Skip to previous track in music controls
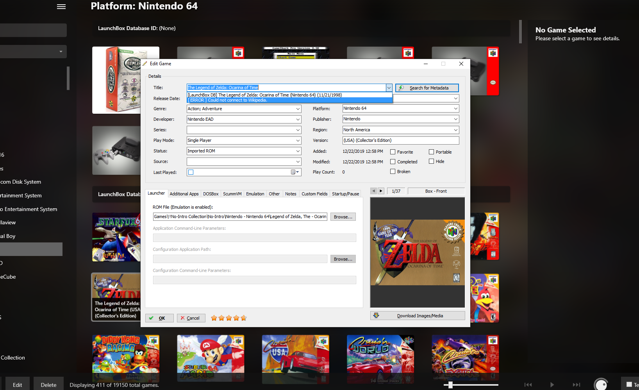The width and height of the screenshot is (639, 390). point(528,385)
